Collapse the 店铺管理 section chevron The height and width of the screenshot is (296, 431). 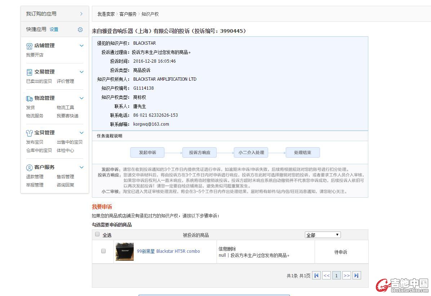tap(81, 46)
